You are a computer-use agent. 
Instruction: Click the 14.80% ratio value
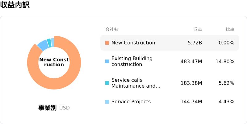click(x=225, y=61)
